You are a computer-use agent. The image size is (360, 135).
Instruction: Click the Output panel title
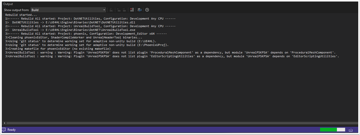pyautogui.click(x=8, y=4)
